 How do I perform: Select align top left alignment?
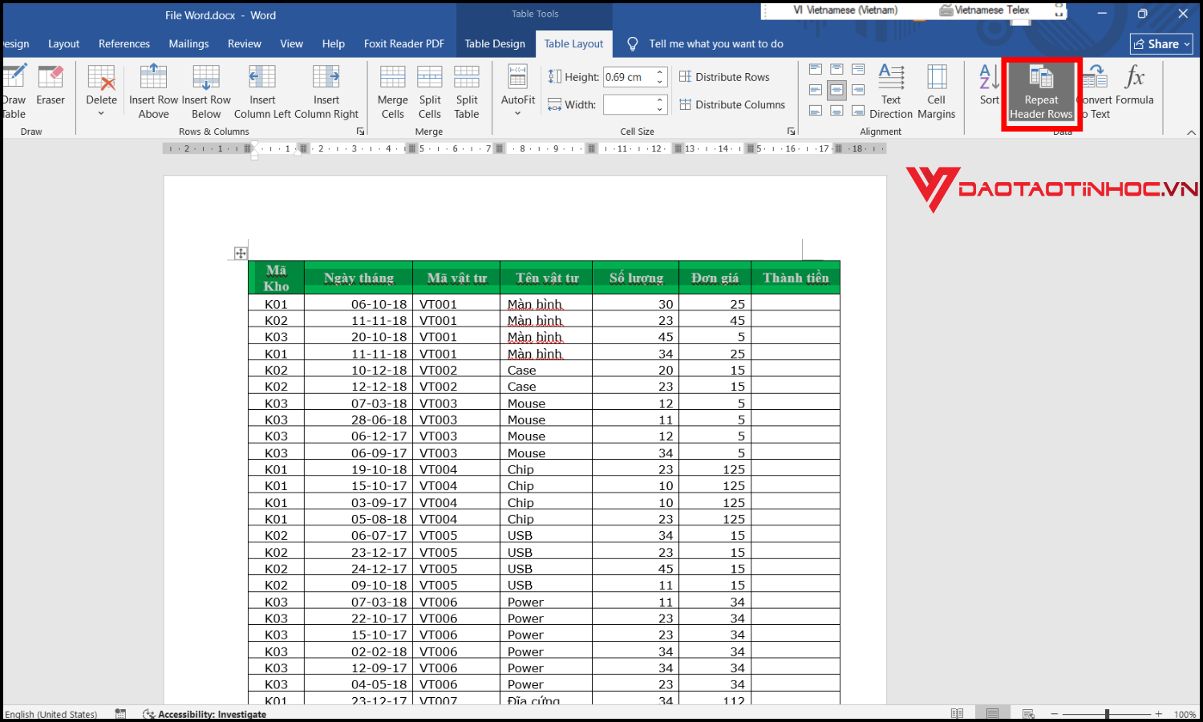point(816,70)
